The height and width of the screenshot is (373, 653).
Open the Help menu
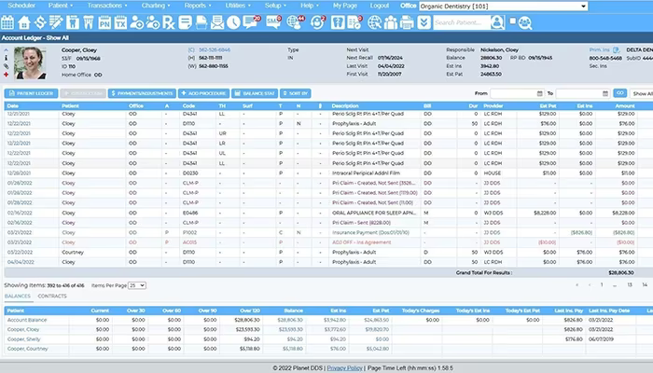click(x=310, y=6)
